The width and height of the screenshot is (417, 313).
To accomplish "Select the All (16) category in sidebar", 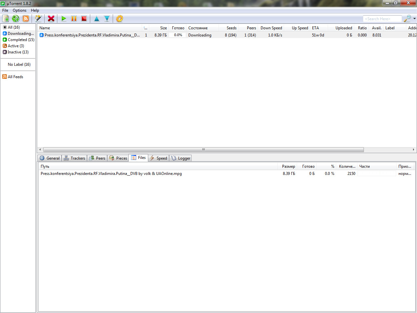I will pyautogui.click(x=14, y=27).
